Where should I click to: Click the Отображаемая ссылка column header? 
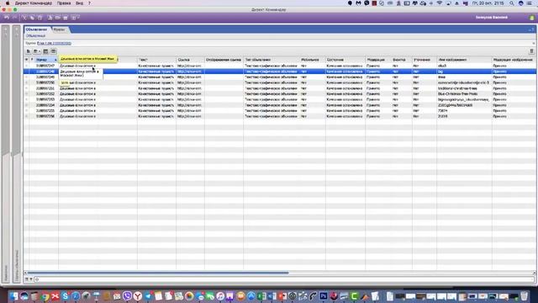pos(224,60)
